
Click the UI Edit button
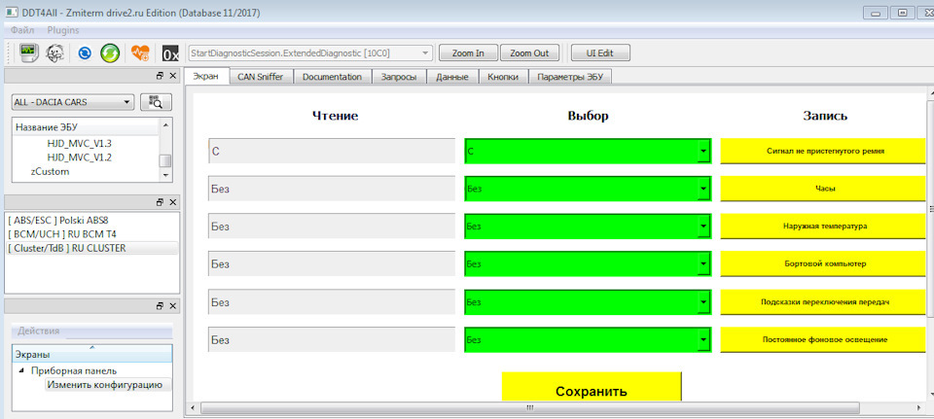600,52
